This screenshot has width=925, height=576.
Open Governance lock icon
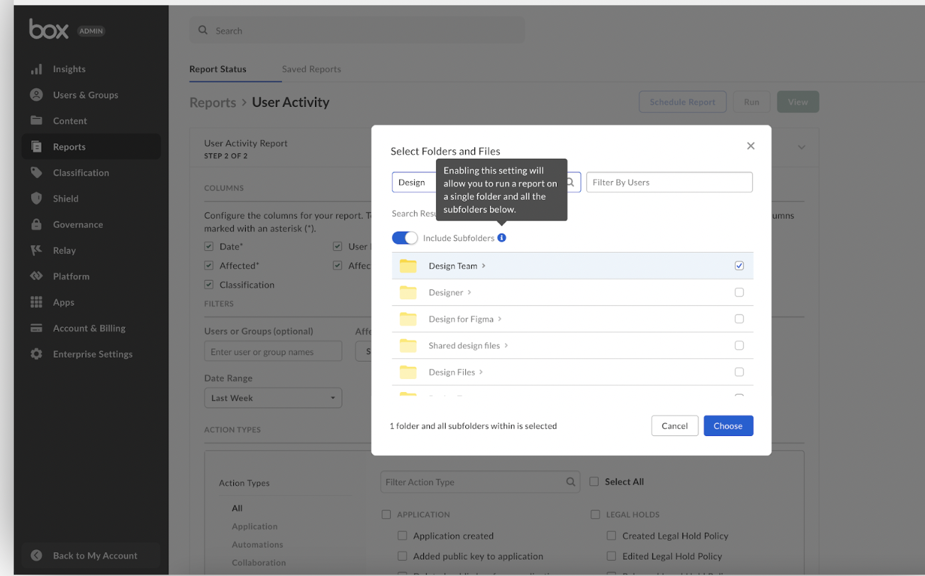tap(37, 224)
